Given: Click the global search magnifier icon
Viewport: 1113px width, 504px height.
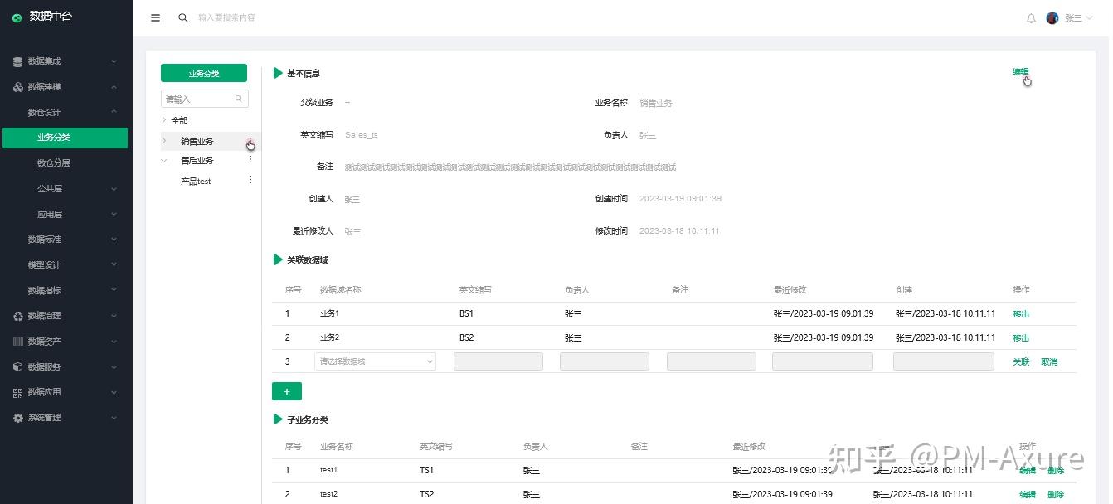Looking at the screenshot, I should point(183,17).
